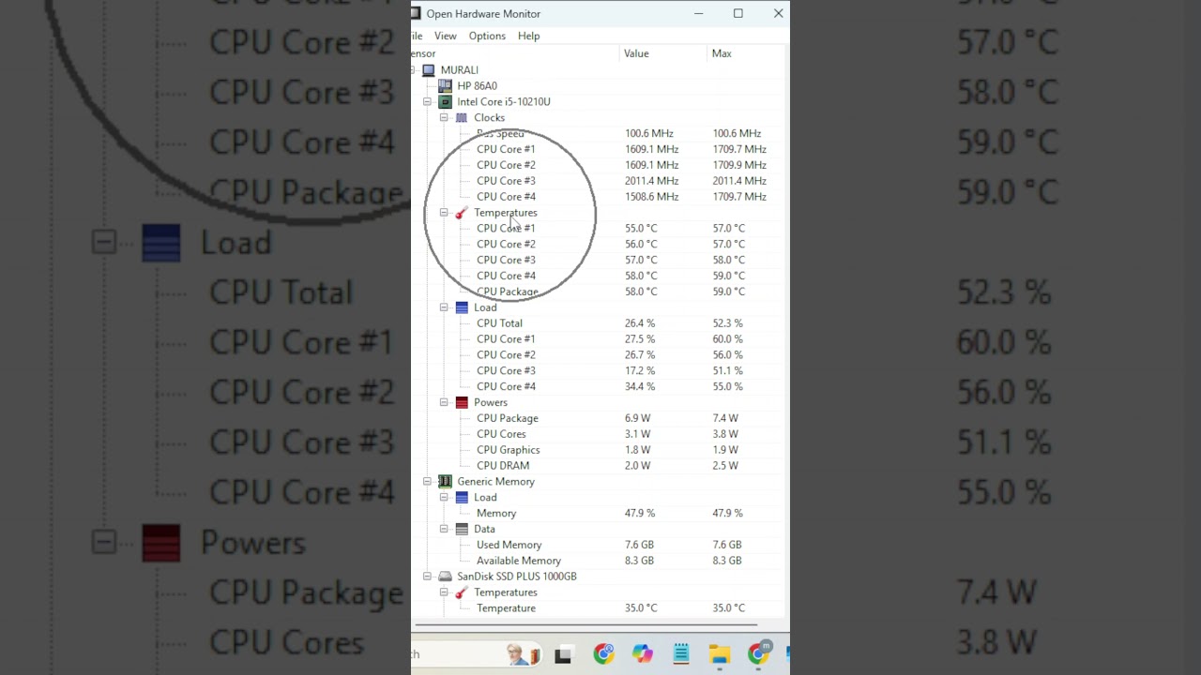The image size is (1201, 675).
Task: Select the Memory load row
Action: (597, 514)
